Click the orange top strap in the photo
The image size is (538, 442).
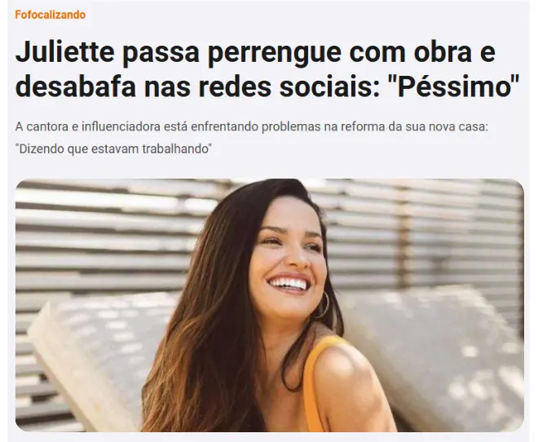point(314,374)
